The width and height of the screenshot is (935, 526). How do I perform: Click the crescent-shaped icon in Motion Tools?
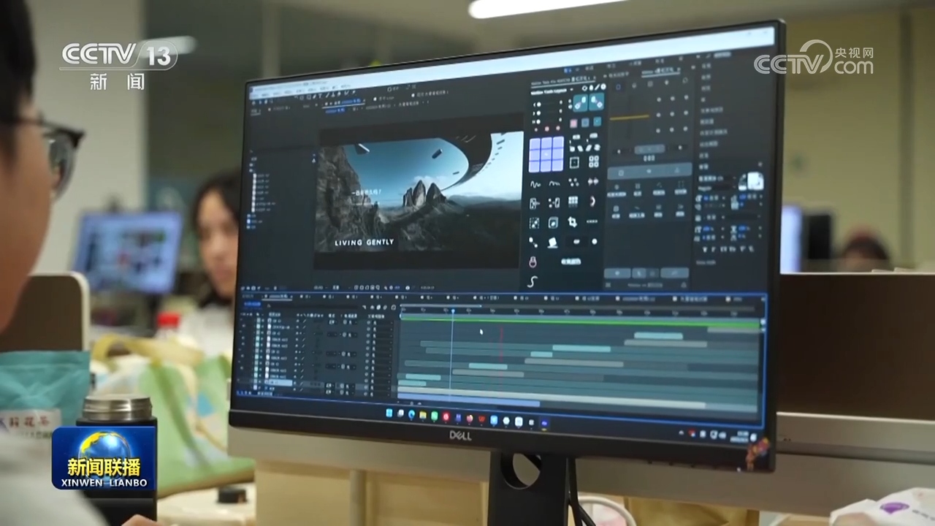point(592,202)
